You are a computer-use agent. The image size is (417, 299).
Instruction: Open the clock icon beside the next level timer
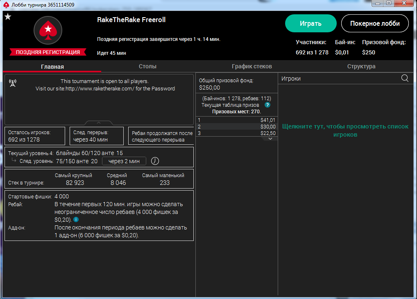coord(155,161)
